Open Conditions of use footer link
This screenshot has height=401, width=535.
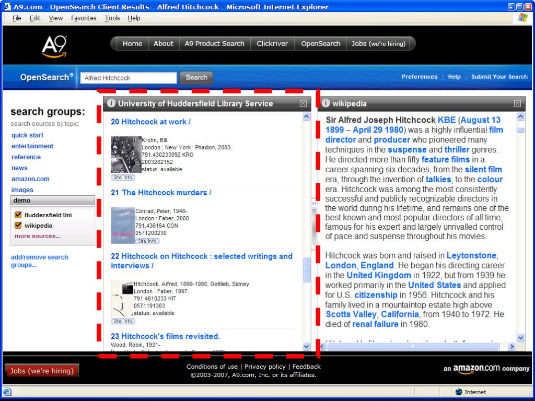(212, 367)
